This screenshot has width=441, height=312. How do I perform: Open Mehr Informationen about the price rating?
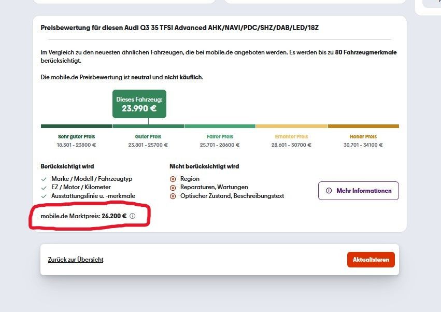point(358,191)
